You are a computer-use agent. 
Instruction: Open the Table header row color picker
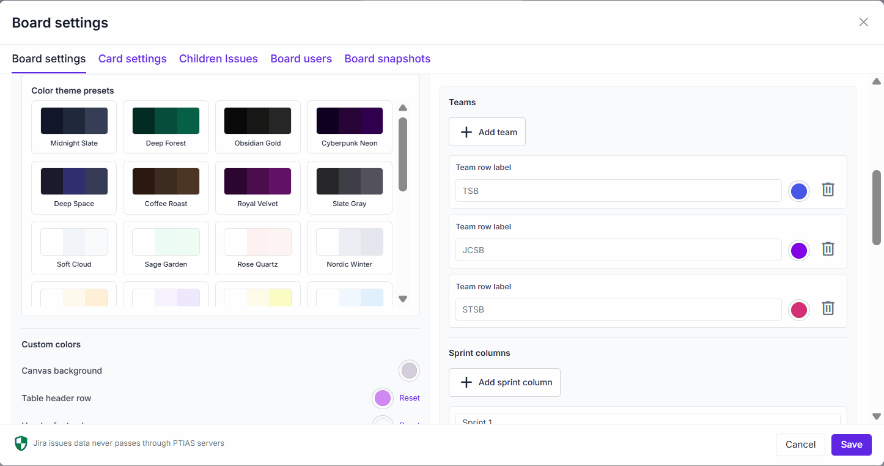pos(383,398)
